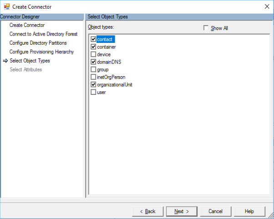Viewport: 274px width, 219px height.
Task: Open Help for this dialog
Action: (249, 211)
